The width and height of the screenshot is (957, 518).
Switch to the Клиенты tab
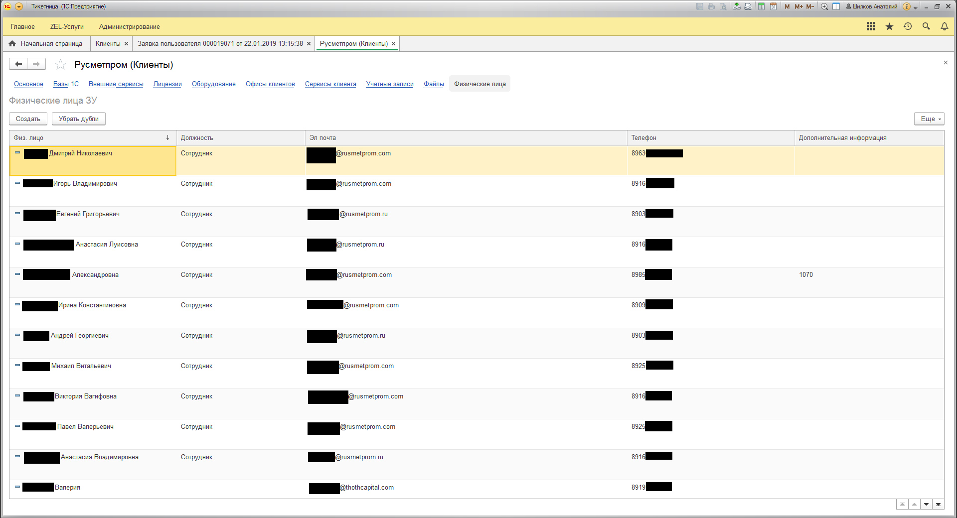[108, 44]
